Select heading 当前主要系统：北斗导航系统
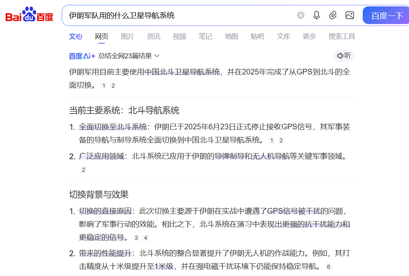The width and height of the screenshot is (409, 276). [124, 110]
